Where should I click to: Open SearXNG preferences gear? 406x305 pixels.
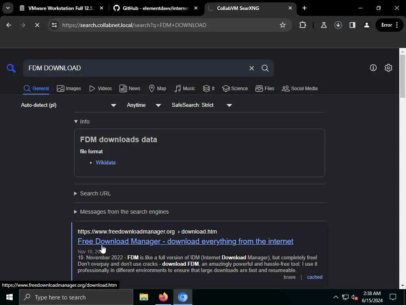click(388, 68)
